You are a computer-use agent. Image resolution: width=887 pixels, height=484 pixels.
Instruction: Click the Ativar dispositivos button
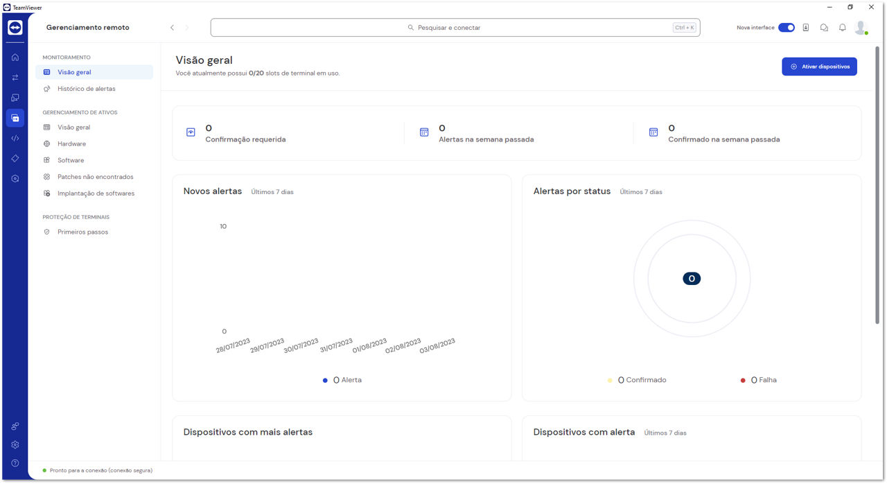(819, 67)
